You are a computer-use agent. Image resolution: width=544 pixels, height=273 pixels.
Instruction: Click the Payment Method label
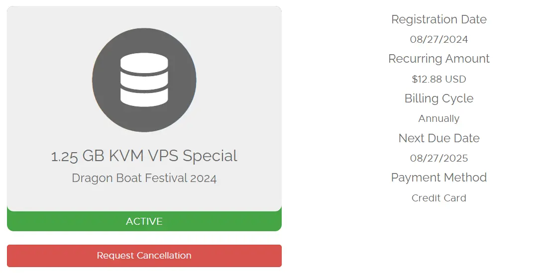click(439, 178)
